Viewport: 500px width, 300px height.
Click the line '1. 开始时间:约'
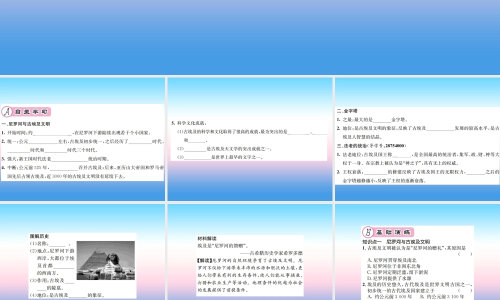click(x=76, y=132)
